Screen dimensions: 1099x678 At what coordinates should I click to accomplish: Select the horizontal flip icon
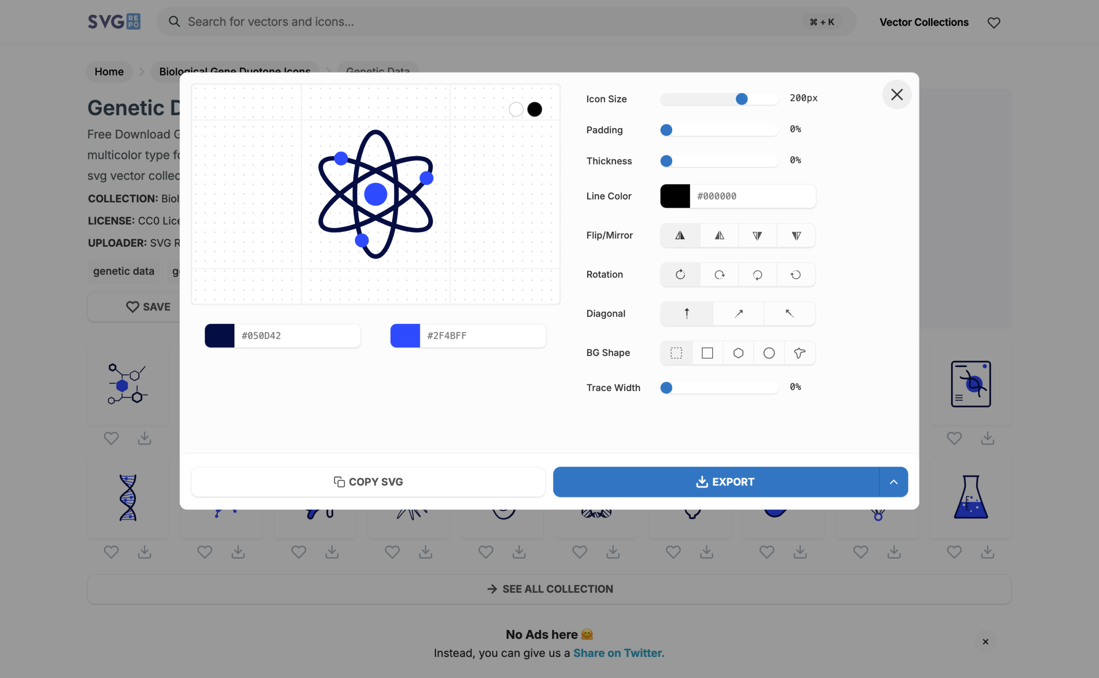pyautogui.click(x=680, y=235)
